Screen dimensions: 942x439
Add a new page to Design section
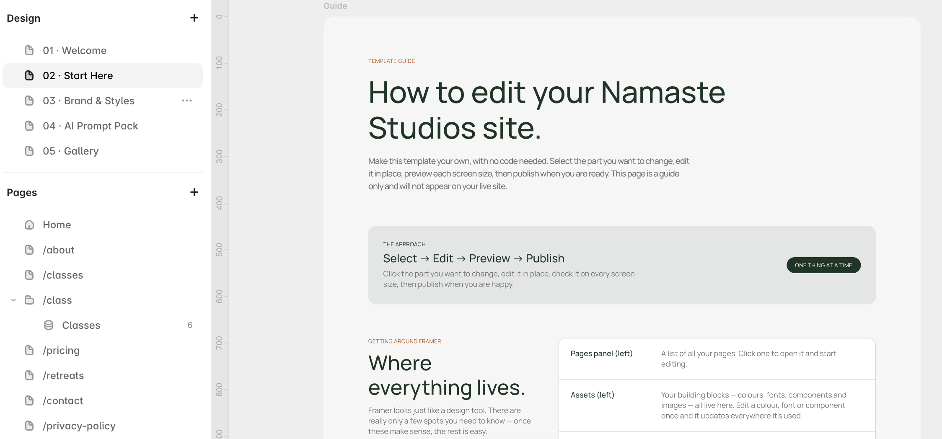click(x=194, y=18)
